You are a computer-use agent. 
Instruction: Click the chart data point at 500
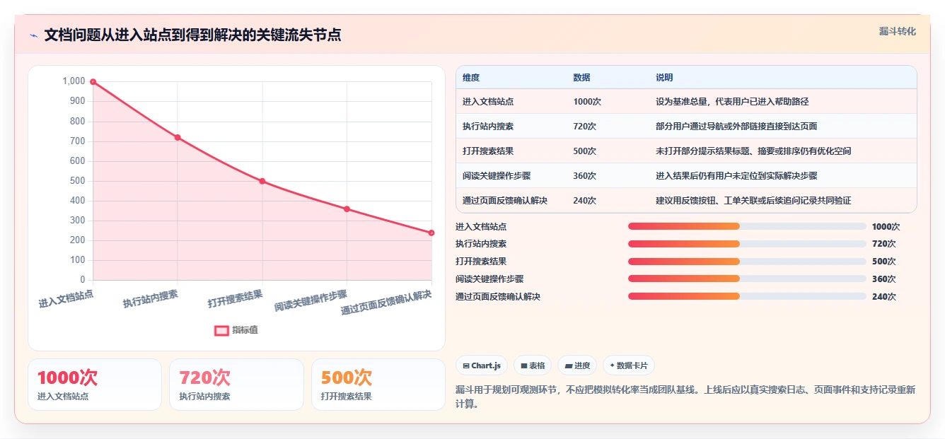click(x=262, y=181)
